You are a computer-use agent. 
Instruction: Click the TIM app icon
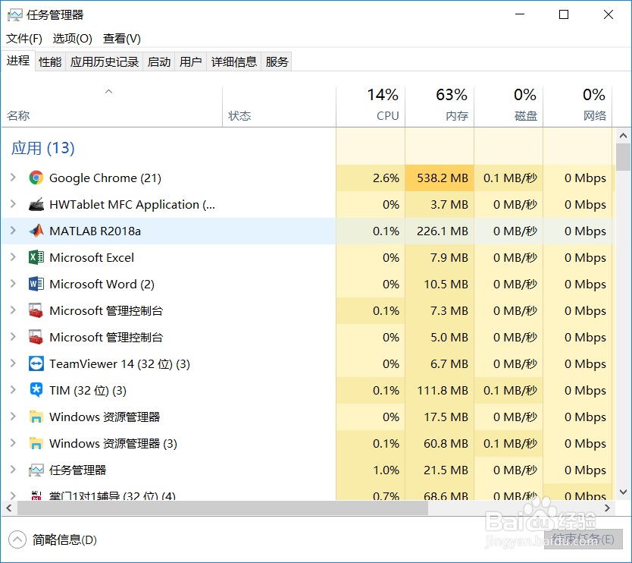(x=36, y=391)
